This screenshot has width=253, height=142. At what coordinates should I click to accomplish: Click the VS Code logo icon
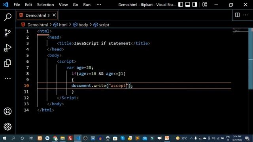(x=6, y=4)
